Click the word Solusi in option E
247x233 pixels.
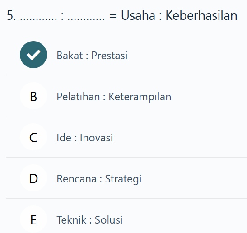point(108,220)
